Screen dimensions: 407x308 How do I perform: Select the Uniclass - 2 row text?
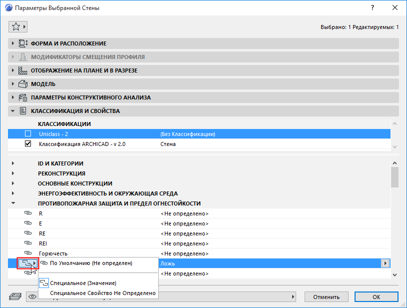click(53, 134)
